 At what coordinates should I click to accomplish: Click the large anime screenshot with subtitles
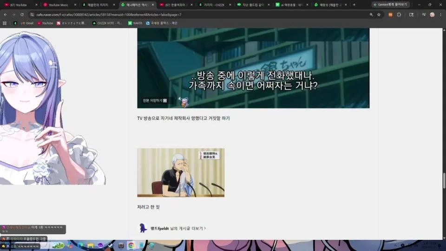tap(253, 68)
